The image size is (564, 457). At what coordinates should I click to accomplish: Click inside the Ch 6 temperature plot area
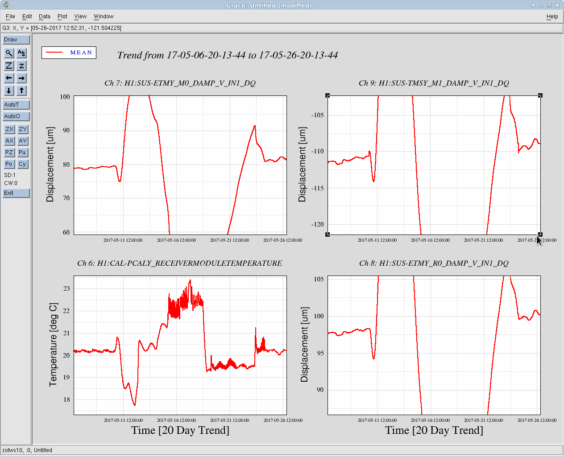pyautogui.click(x=180, y=345)
